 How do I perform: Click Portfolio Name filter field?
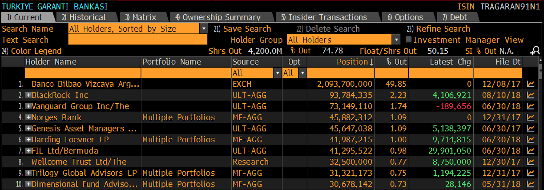pos(186,73)
